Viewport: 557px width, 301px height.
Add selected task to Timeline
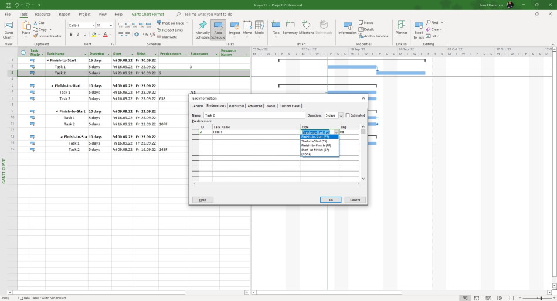pos(373,36)
